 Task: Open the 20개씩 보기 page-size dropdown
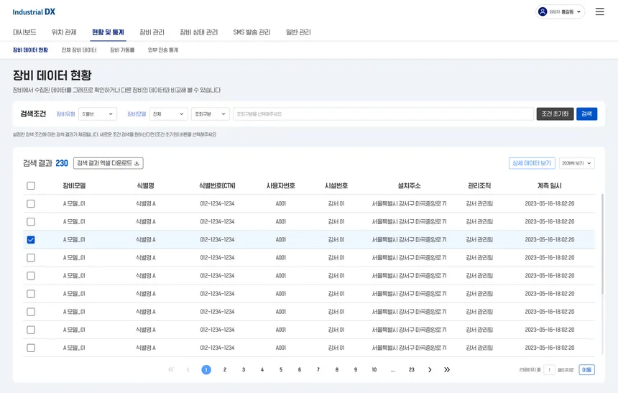(576, 163)
